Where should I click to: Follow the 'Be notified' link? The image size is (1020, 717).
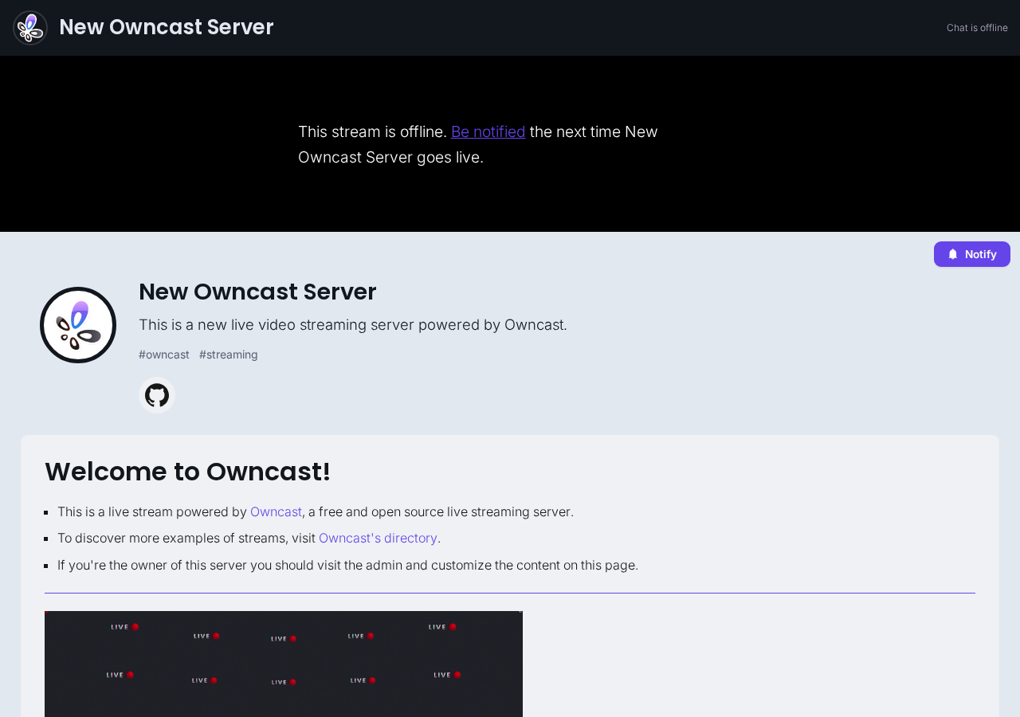pyautogui.click(x=488, y=131)
